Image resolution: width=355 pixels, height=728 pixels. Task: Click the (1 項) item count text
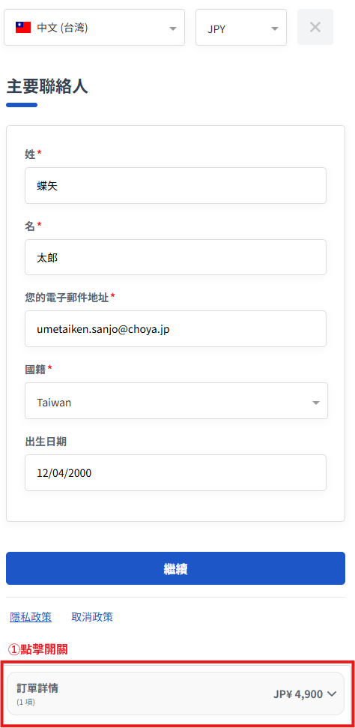[25, 702]
